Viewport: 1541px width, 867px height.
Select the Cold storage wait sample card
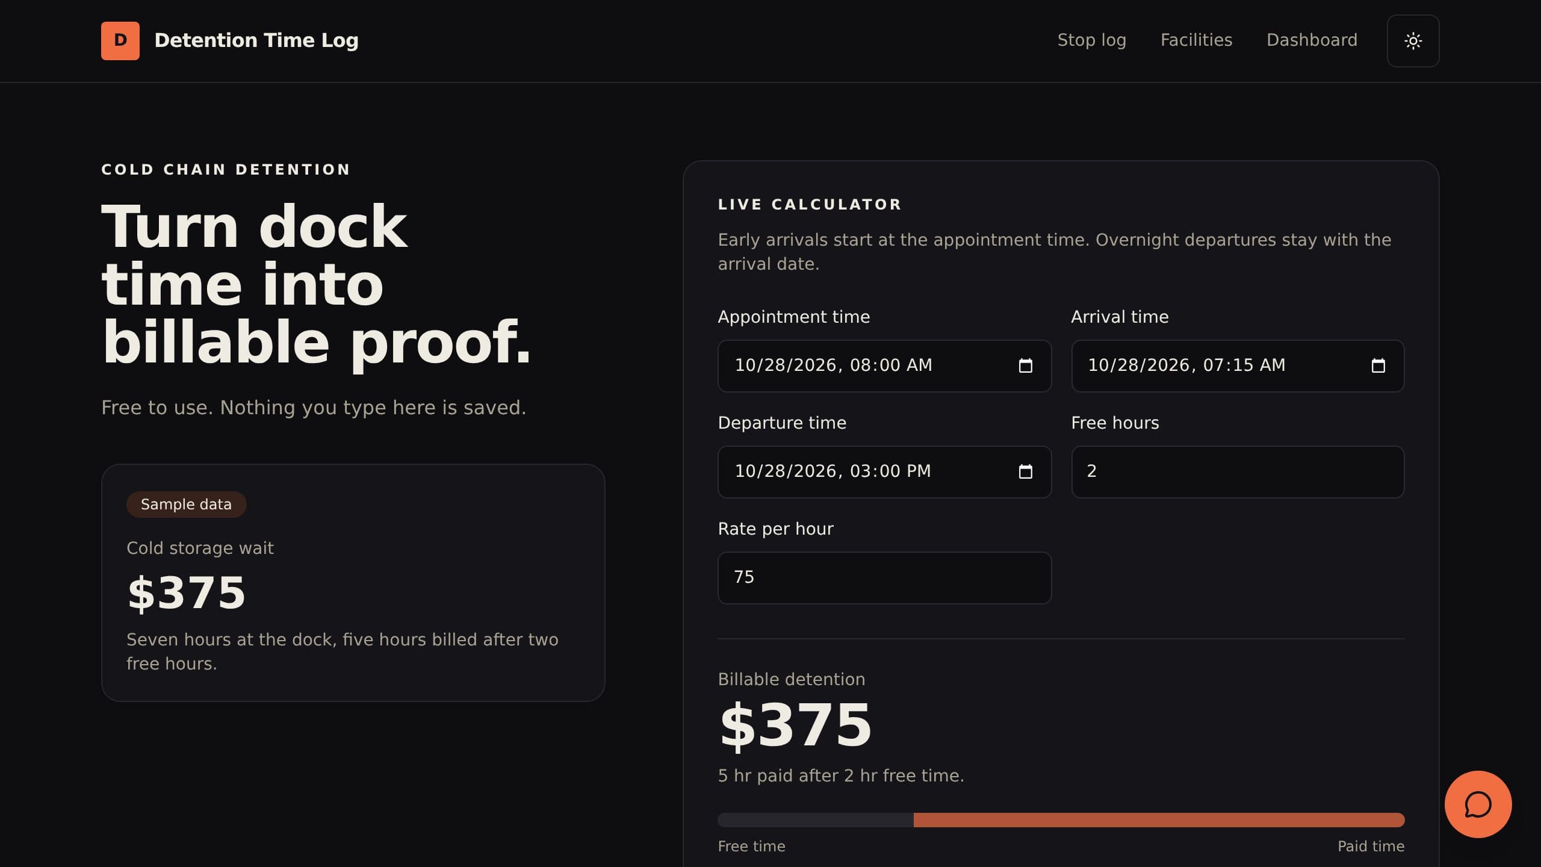(x=353, y=583)
